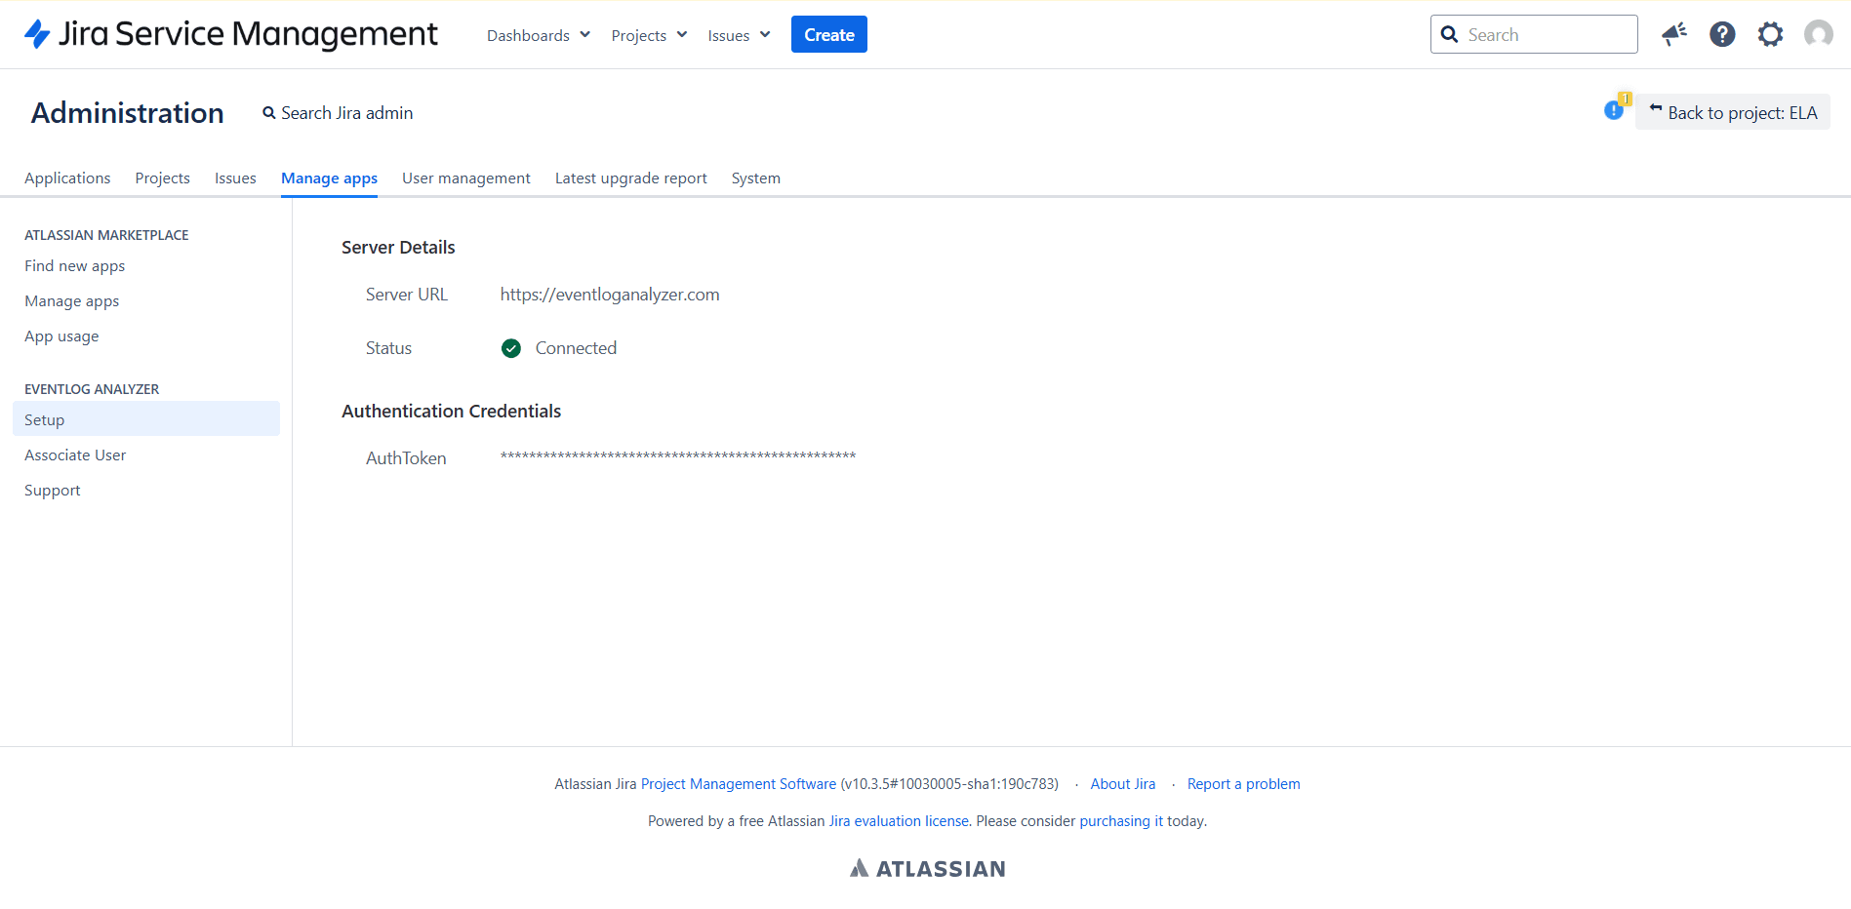The image size is (1851, 909).
Task: Open the feedback megaphone icon
Action: pos(1674,34)
